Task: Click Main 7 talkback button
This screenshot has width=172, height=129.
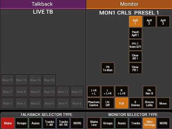Action: 8,92
